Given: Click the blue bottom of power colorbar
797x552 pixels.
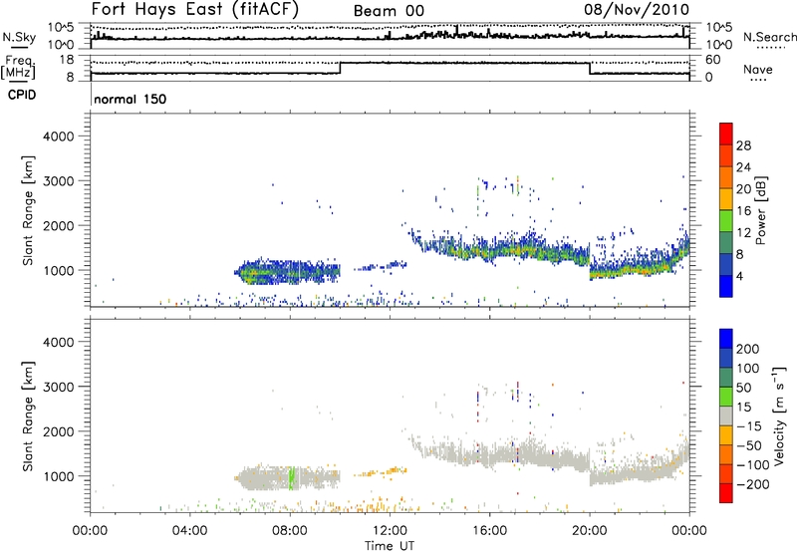Looking at the screenshot, I should 726,286.
